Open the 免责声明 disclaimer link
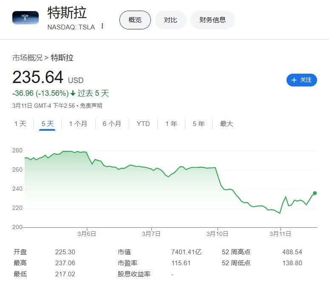Image resolution: width=329 pixels, height=284 pixels. click(91, 106)
